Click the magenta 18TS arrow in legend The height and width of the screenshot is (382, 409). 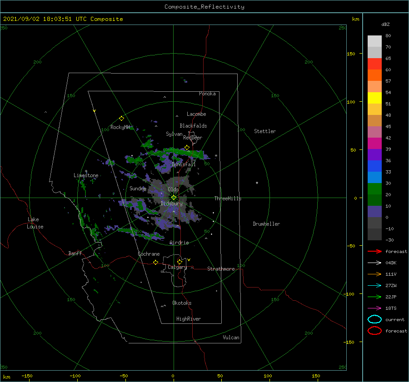tap(374, 308)
